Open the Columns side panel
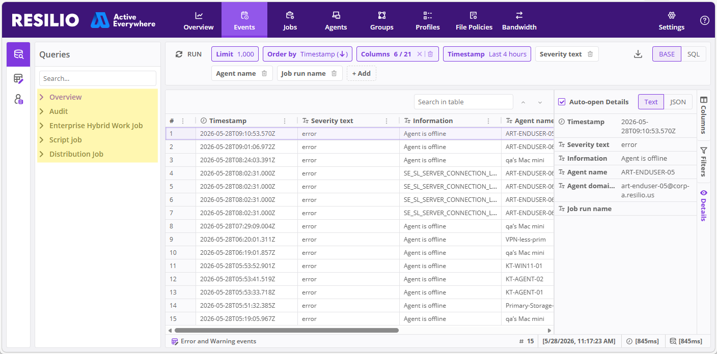Viewport: 717px width, 354px height. (703, 115)
